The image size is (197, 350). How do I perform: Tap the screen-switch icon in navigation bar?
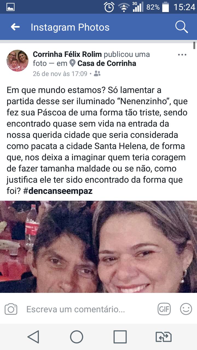tap(164, 337)
